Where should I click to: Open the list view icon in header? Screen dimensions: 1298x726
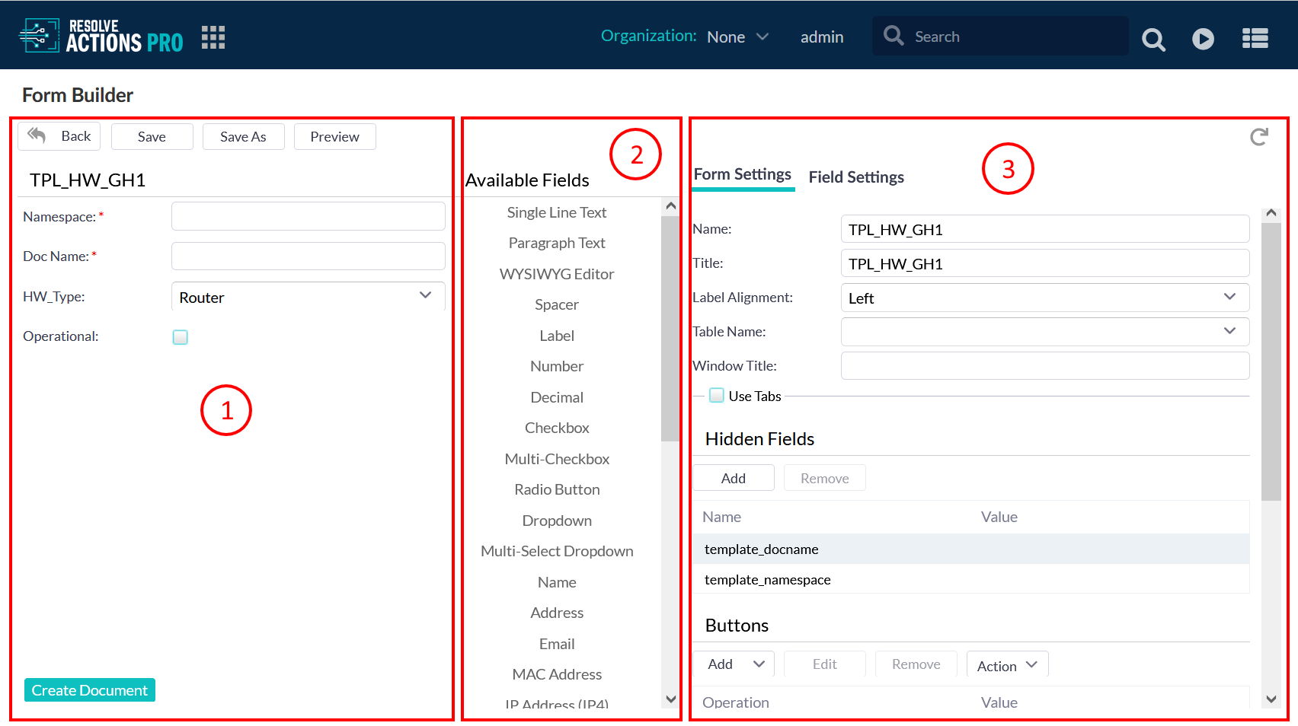tap(1255, 39)
